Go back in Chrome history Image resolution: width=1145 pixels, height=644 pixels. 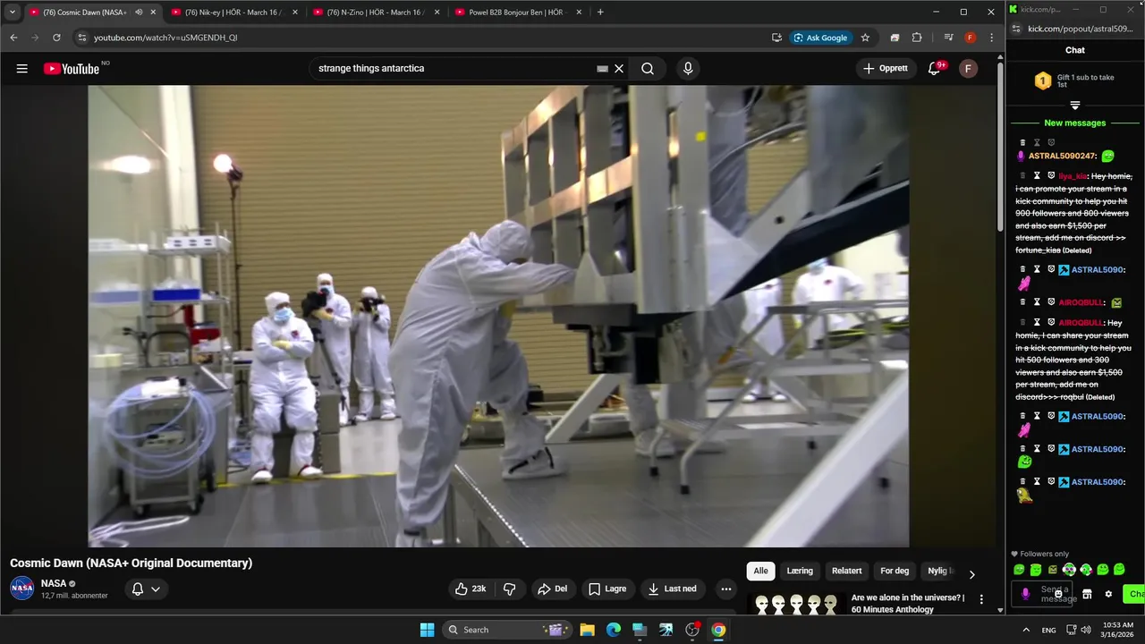13,38
